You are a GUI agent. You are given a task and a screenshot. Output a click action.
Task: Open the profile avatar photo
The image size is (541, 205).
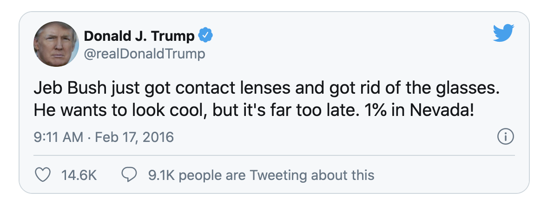(x=56, y=44)
